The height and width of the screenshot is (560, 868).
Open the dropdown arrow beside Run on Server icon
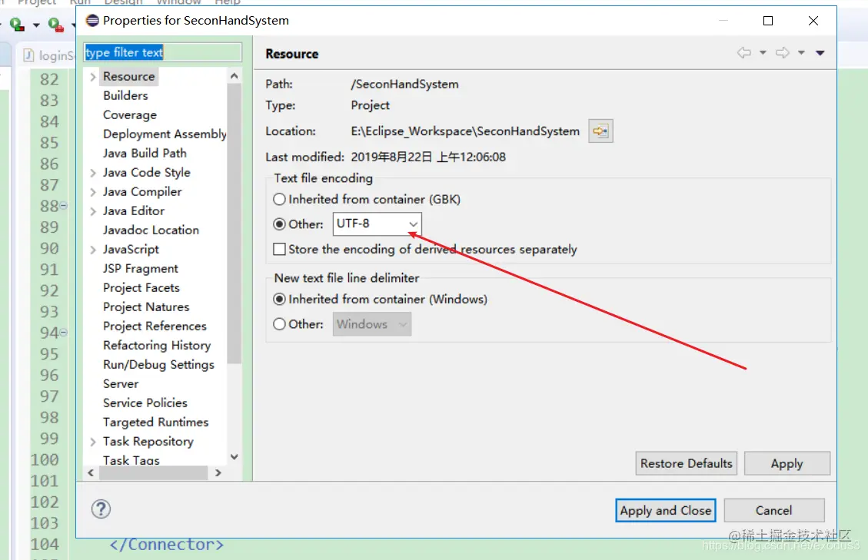click(x=36, y=25)
